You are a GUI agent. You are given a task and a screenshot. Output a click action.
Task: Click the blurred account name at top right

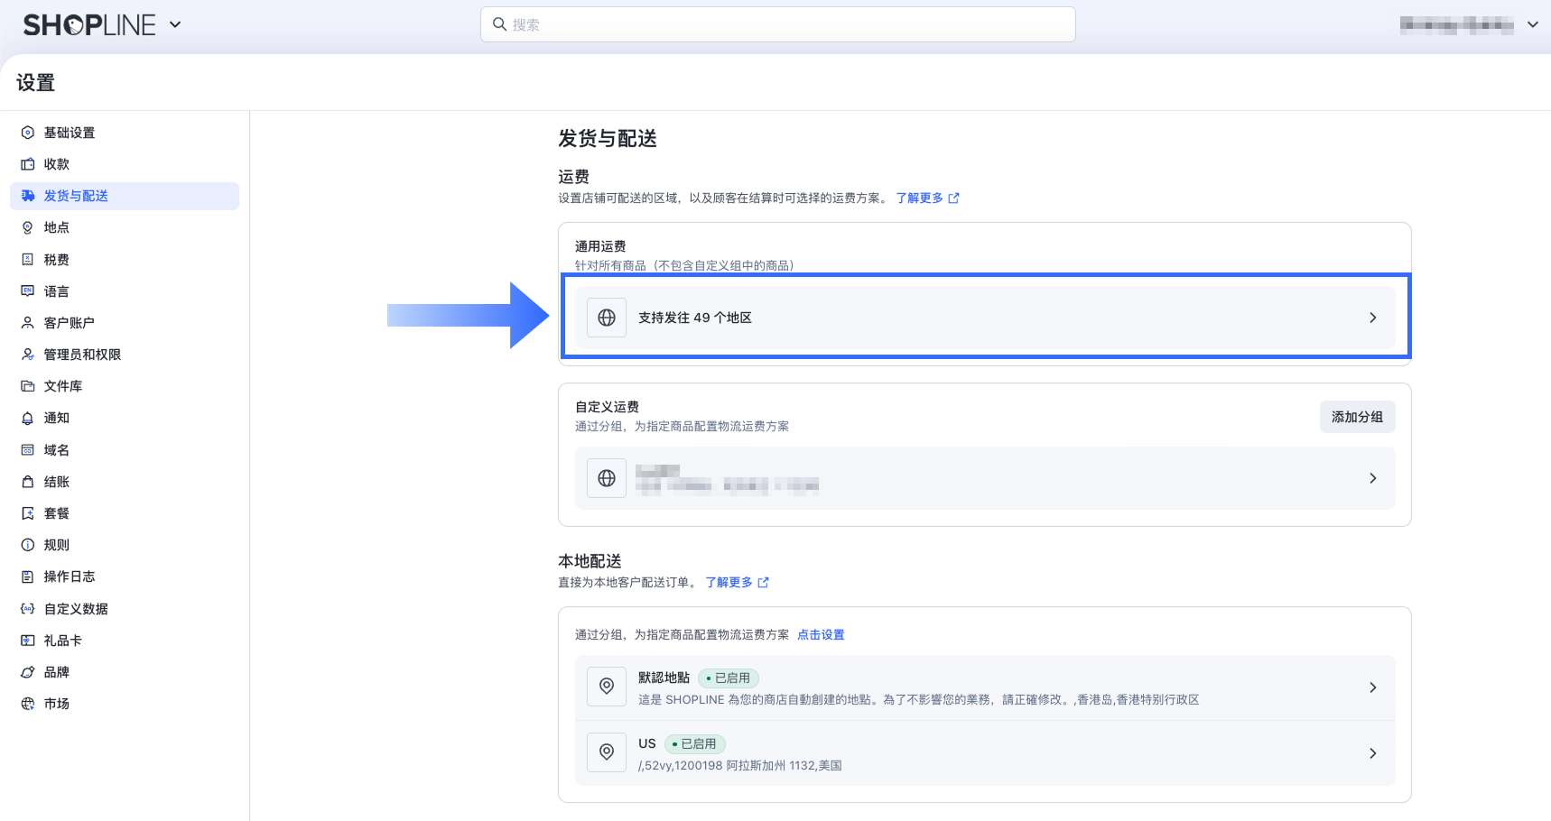[x=1456, y=25]
